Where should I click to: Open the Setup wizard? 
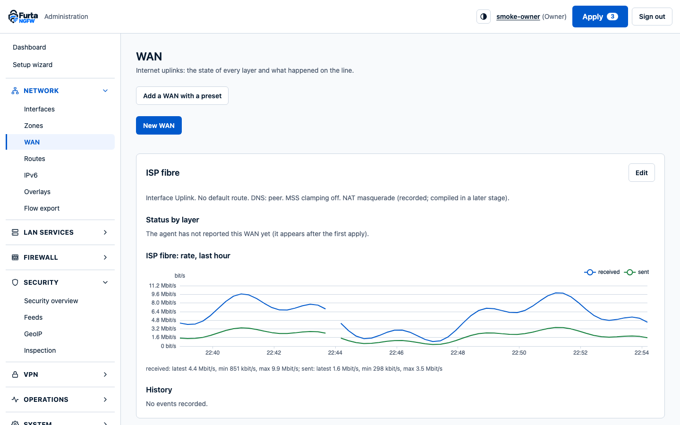click(x=33, y=65)
